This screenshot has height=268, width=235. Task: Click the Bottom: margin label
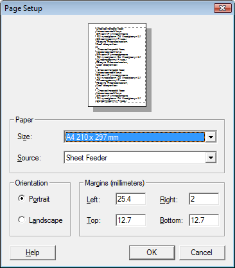click(x=171, y=220)
